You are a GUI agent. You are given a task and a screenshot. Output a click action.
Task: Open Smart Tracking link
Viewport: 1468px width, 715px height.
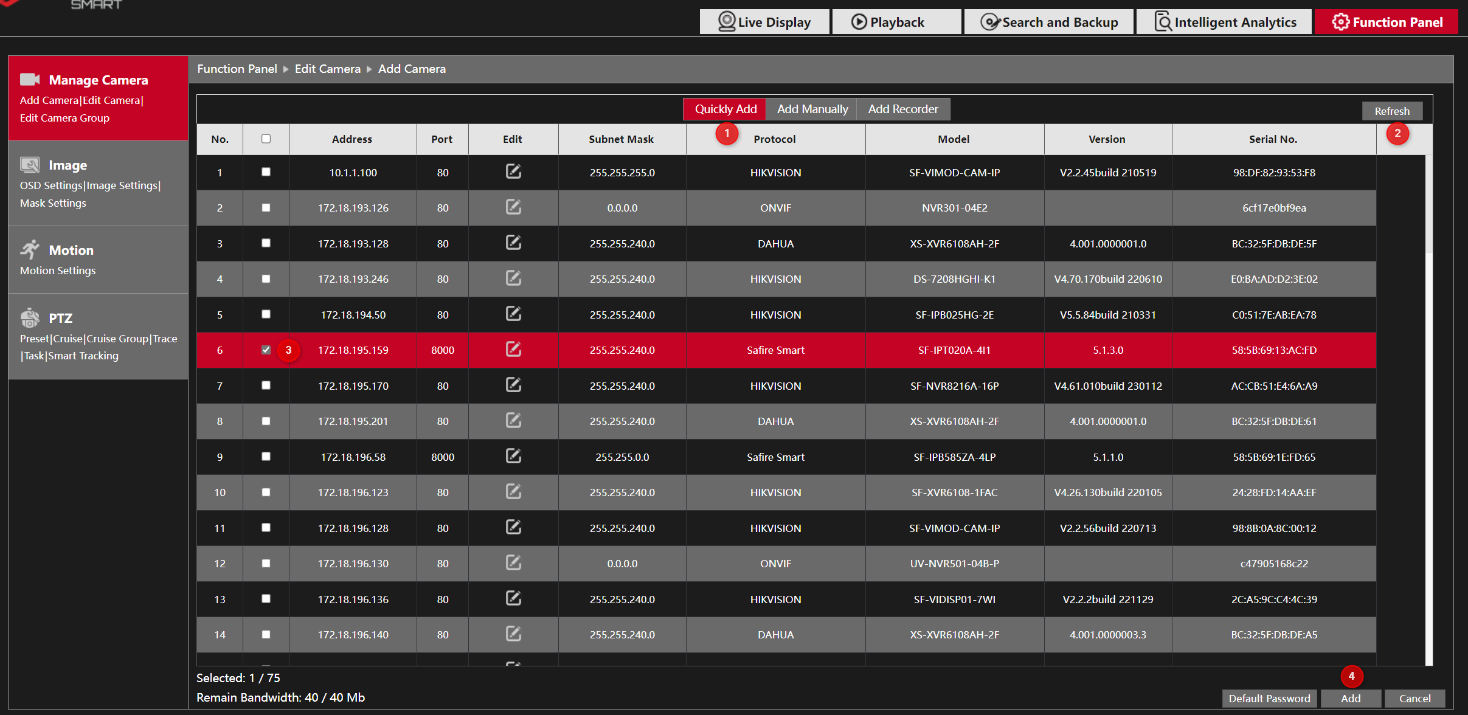pyautogui.click(x=83, y=356)
